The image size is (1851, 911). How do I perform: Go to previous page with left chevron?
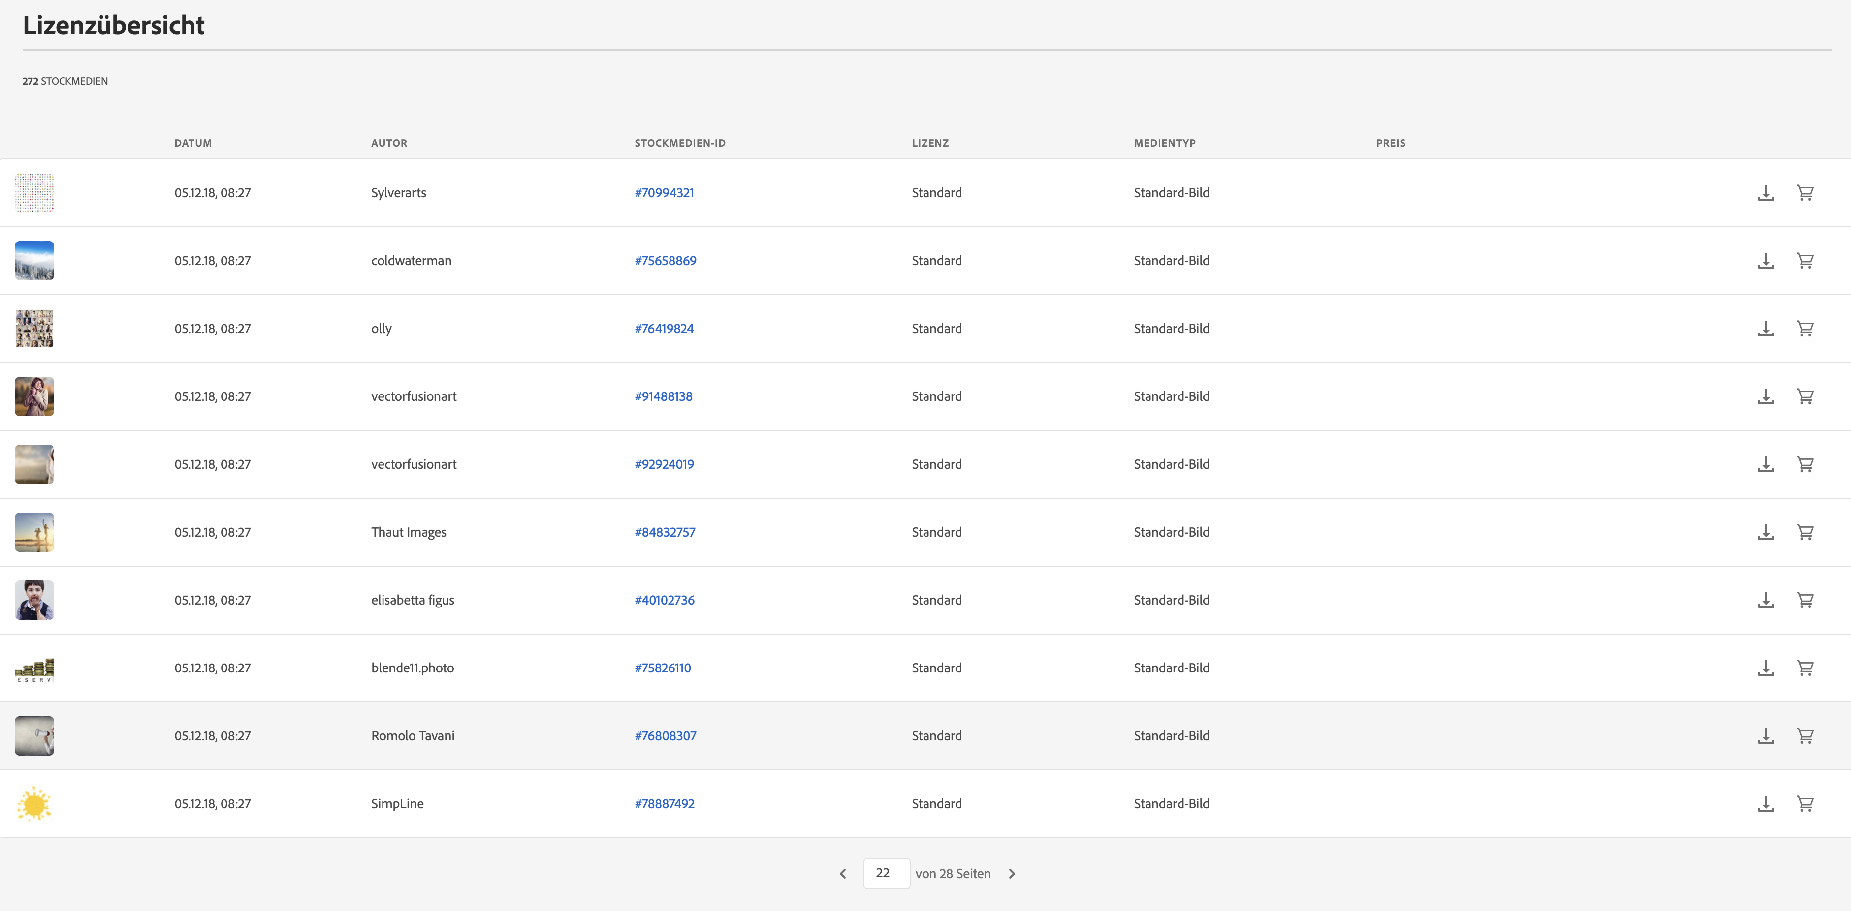pos(843,874)
